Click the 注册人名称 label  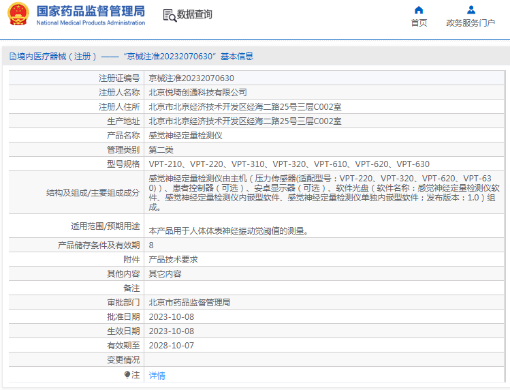119,93
